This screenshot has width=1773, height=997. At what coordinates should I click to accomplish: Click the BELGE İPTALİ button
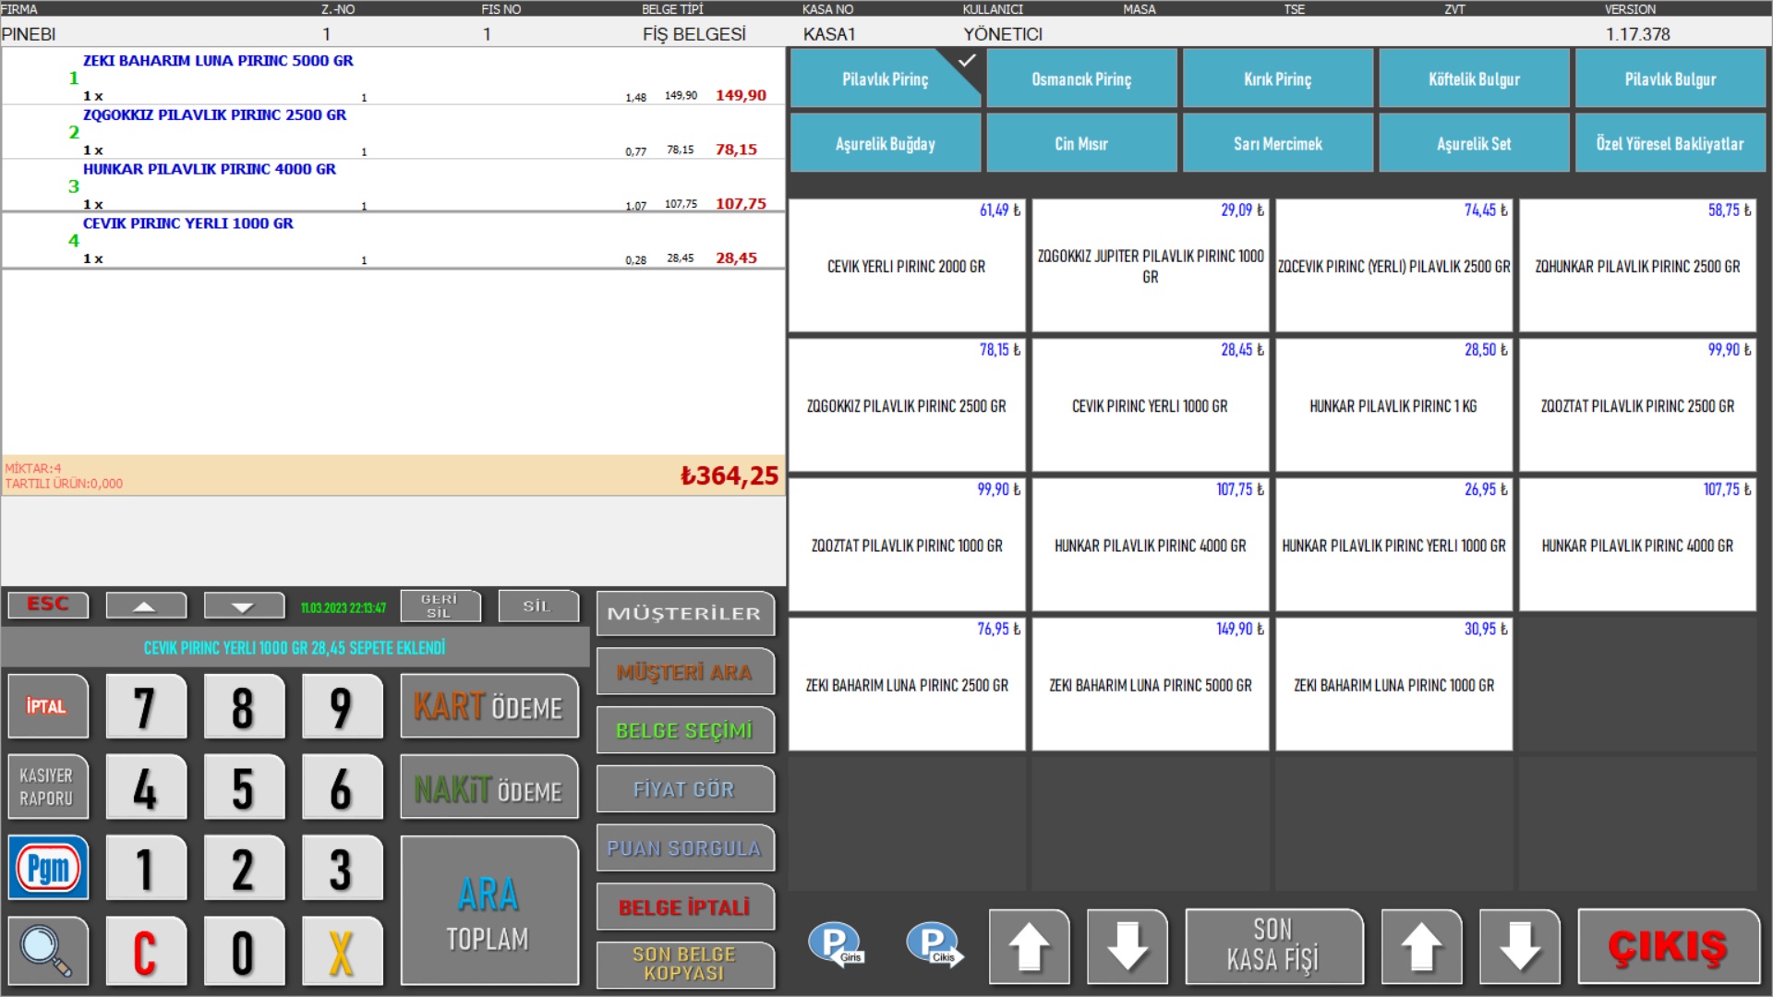[684, 907]
